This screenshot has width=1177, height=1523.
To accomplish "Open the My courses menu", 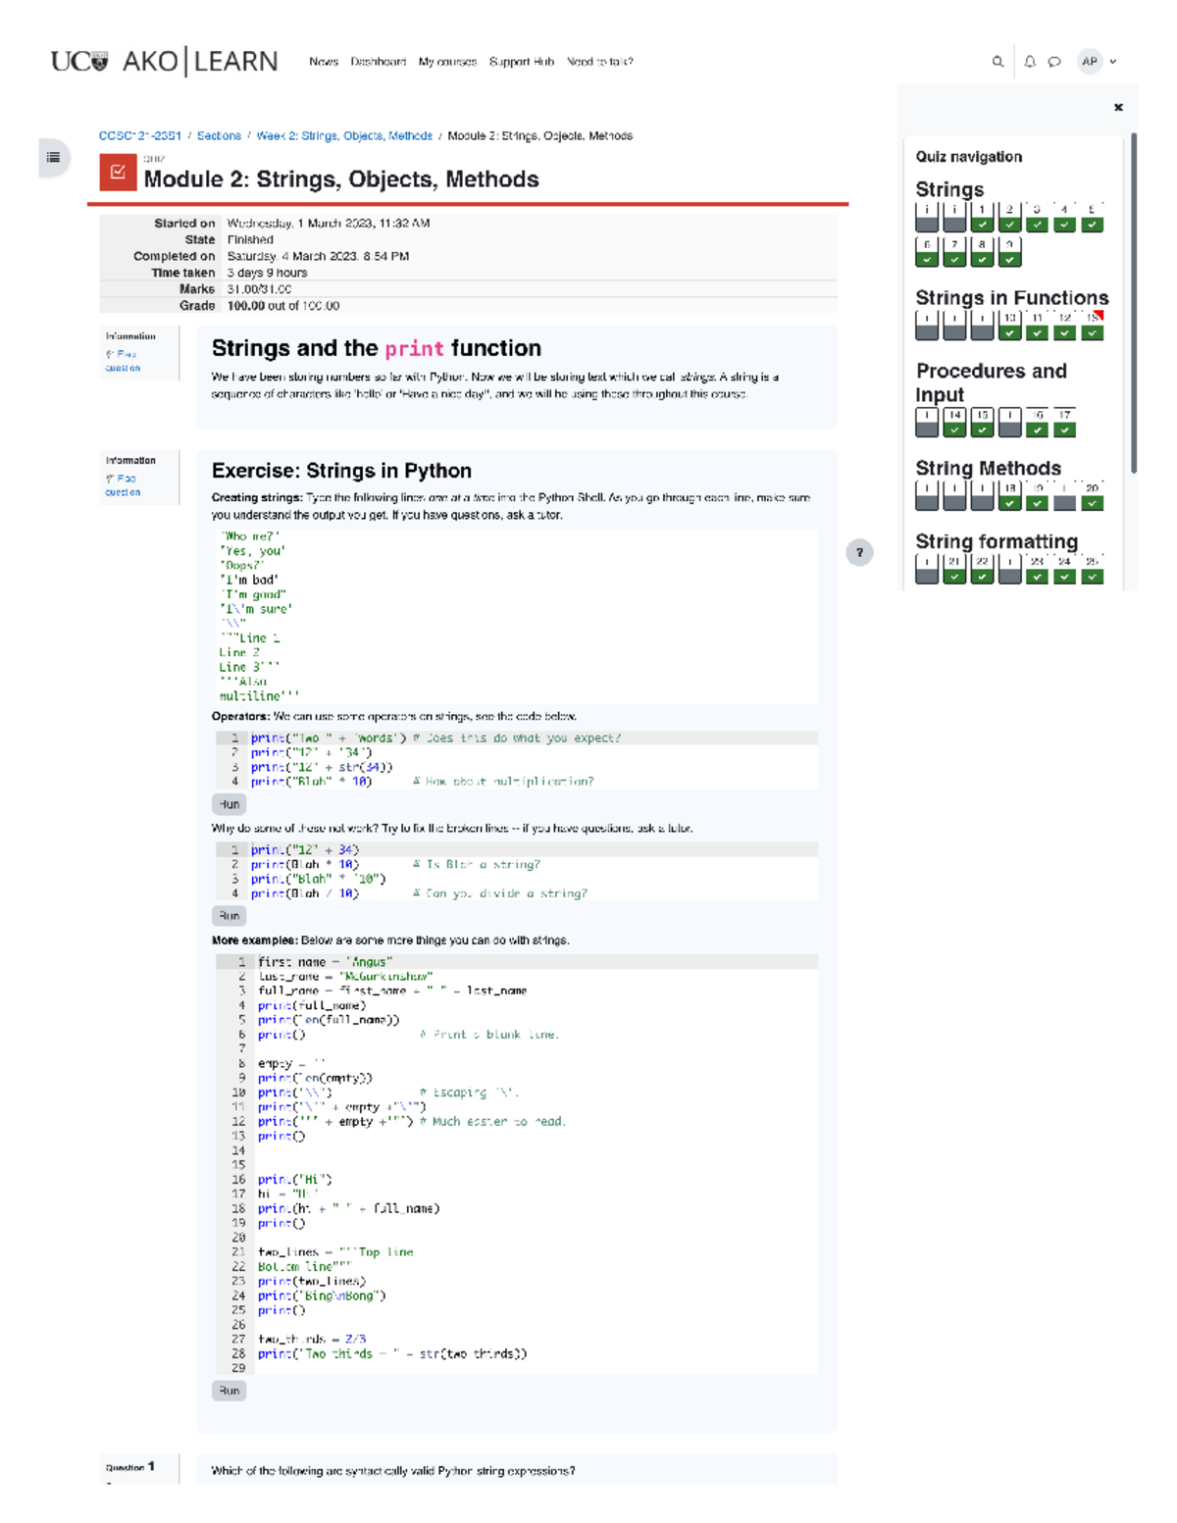I will [x=447, y=62].
